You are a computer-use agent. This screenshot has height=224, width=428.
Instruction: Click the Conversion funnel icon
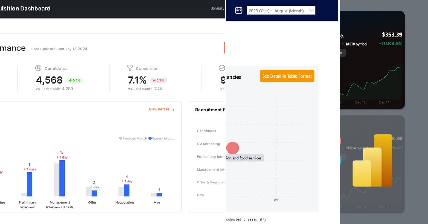click(x=130, y=68)
